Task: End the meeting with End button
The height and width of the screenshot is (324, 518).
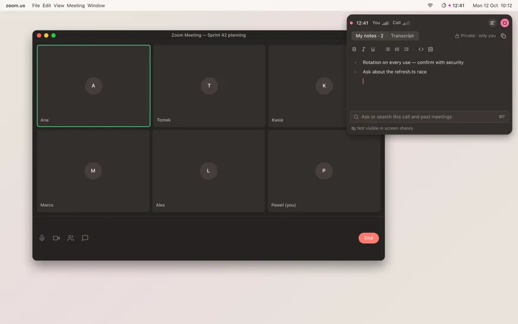Action: coord(368,238)
